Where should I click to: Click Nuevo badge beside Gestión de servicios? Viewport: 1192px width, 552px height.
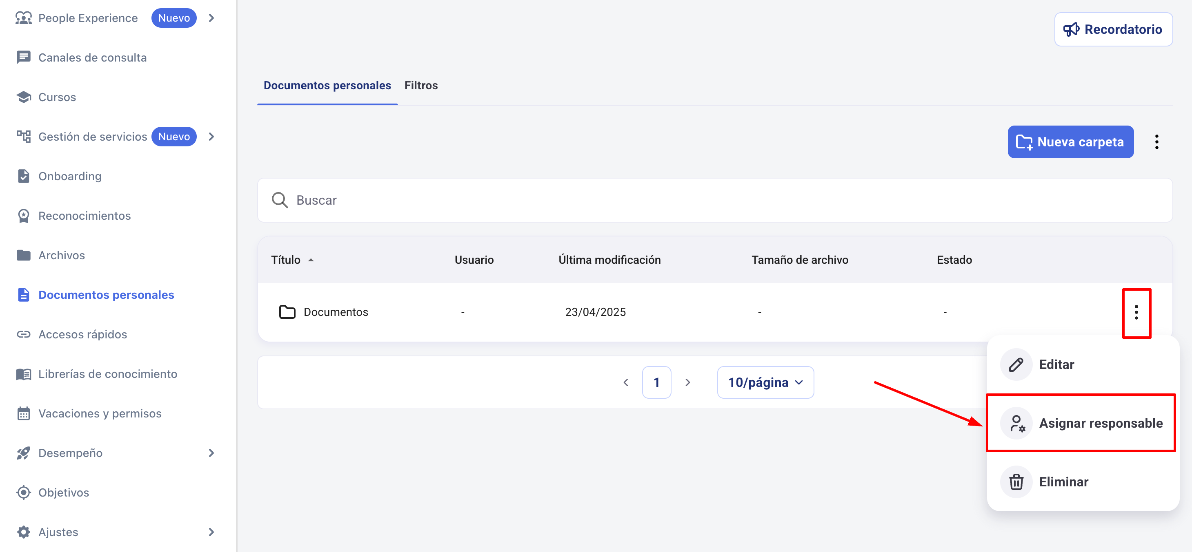[x=174, y=137]
